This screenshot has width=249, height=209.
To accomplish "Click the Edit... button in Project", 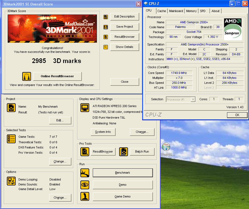I will 60,121.
